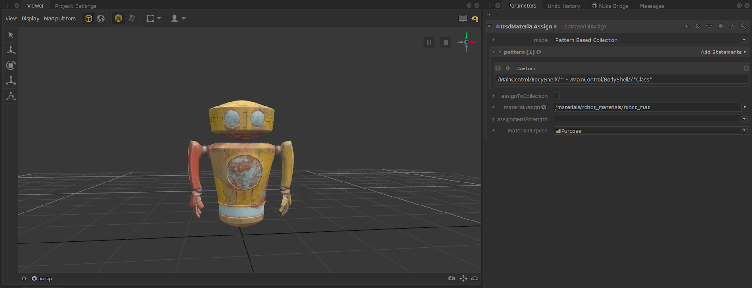Click Add Statements button
This screenshot has width=752, height=288.
[x=723, y=52]
